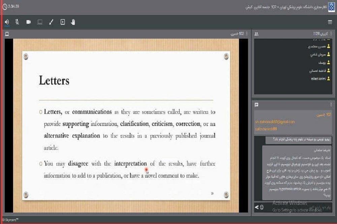Click the university logo icon
Screen dimensions: 337x224
pyautogui.click(x=331, y=7)
